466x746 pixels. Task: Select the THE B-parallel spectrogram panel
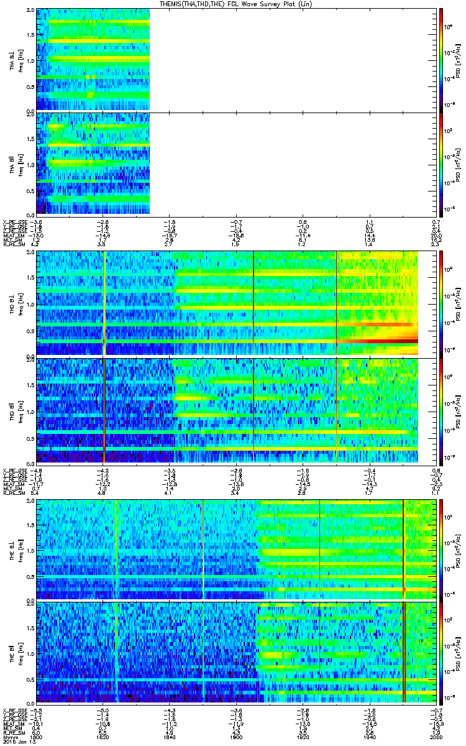pos(236,652)
